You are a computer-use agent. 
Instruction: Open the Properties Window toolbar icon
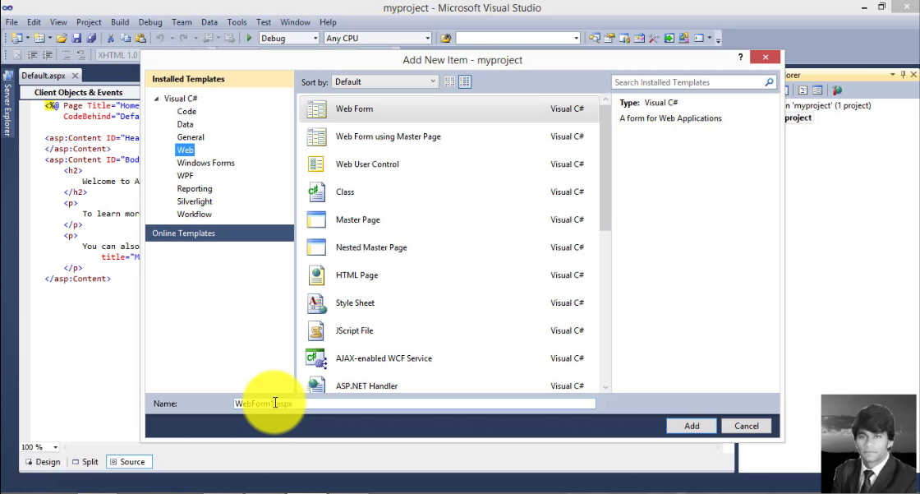(609, 38)
